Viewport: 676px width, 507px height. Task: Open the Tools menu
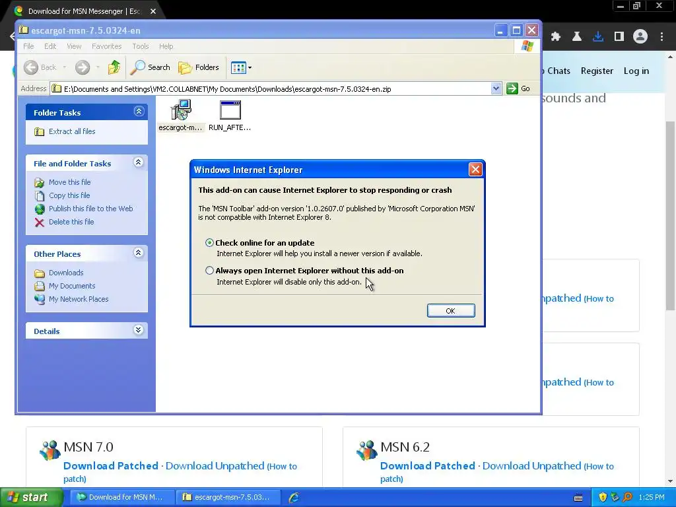tap(140, 46)
